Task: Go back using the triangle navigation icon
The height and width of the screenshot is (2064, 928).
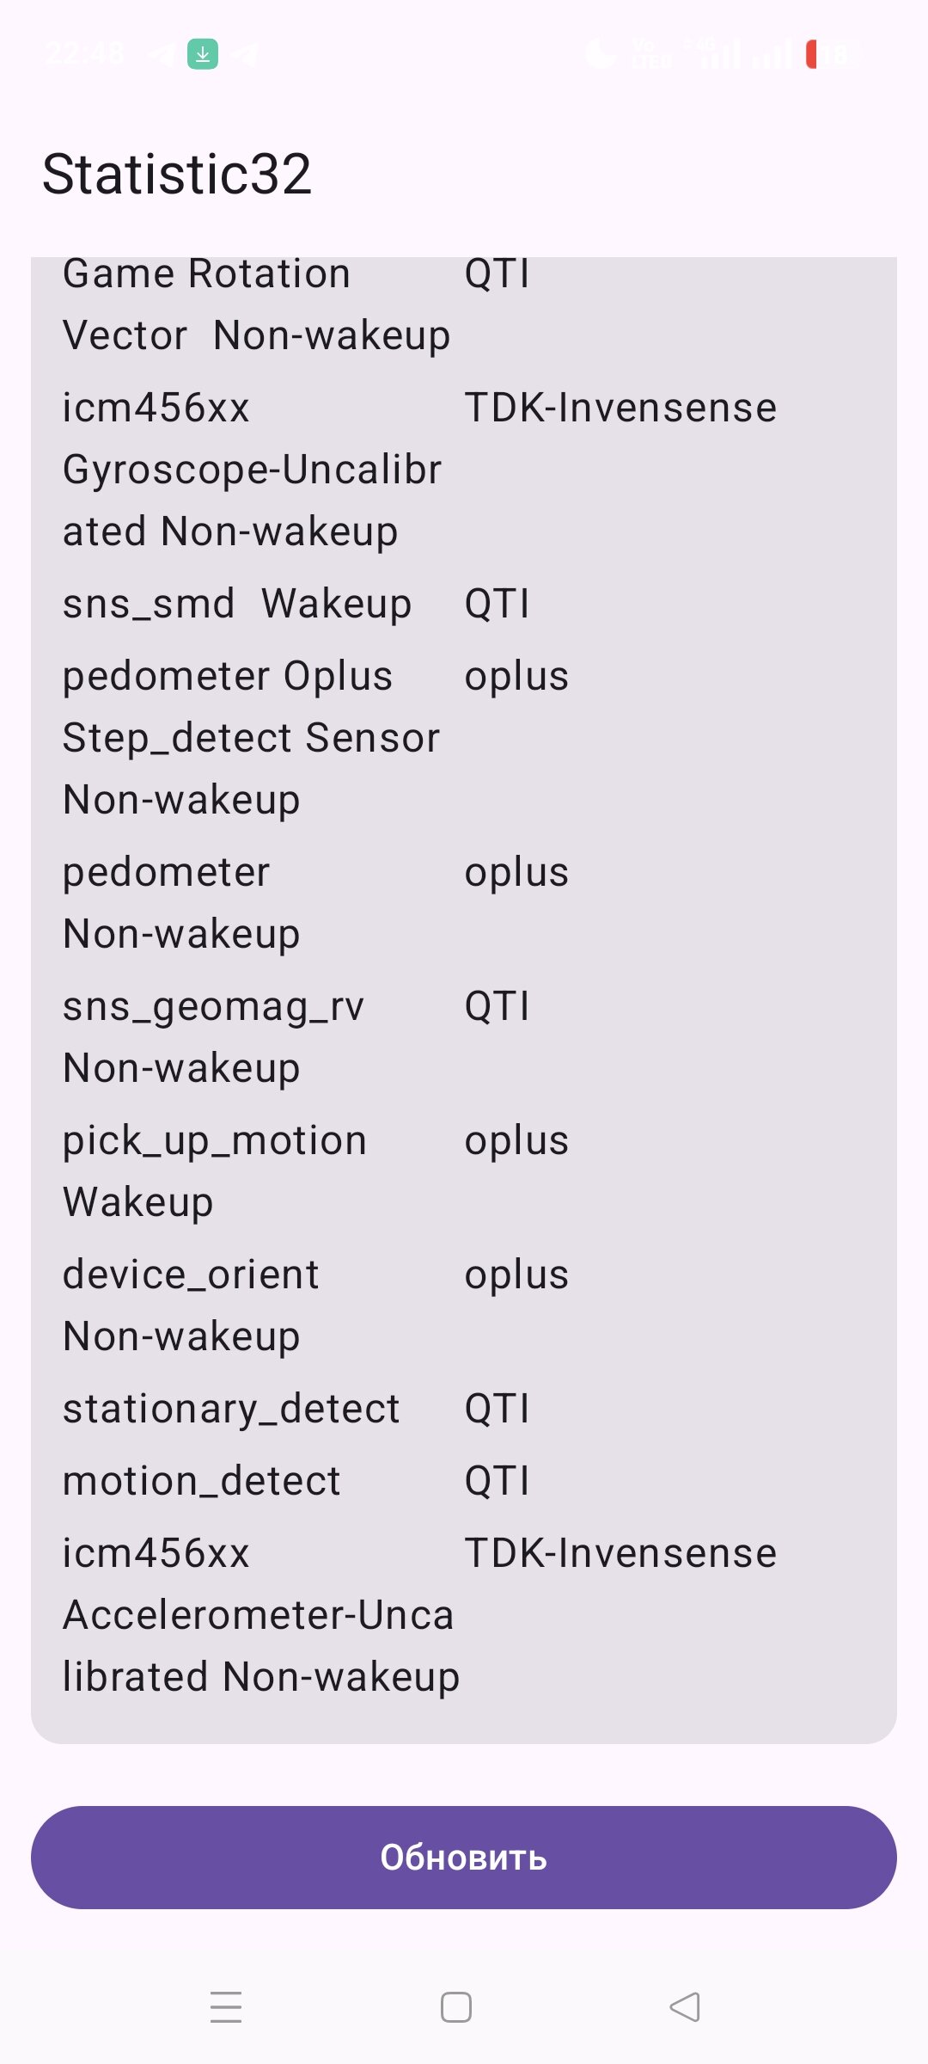Action: (685, 2006)
